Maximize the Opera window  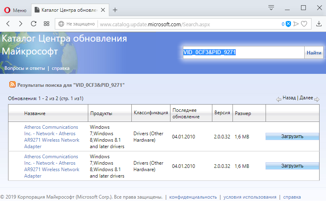point(303,8)
